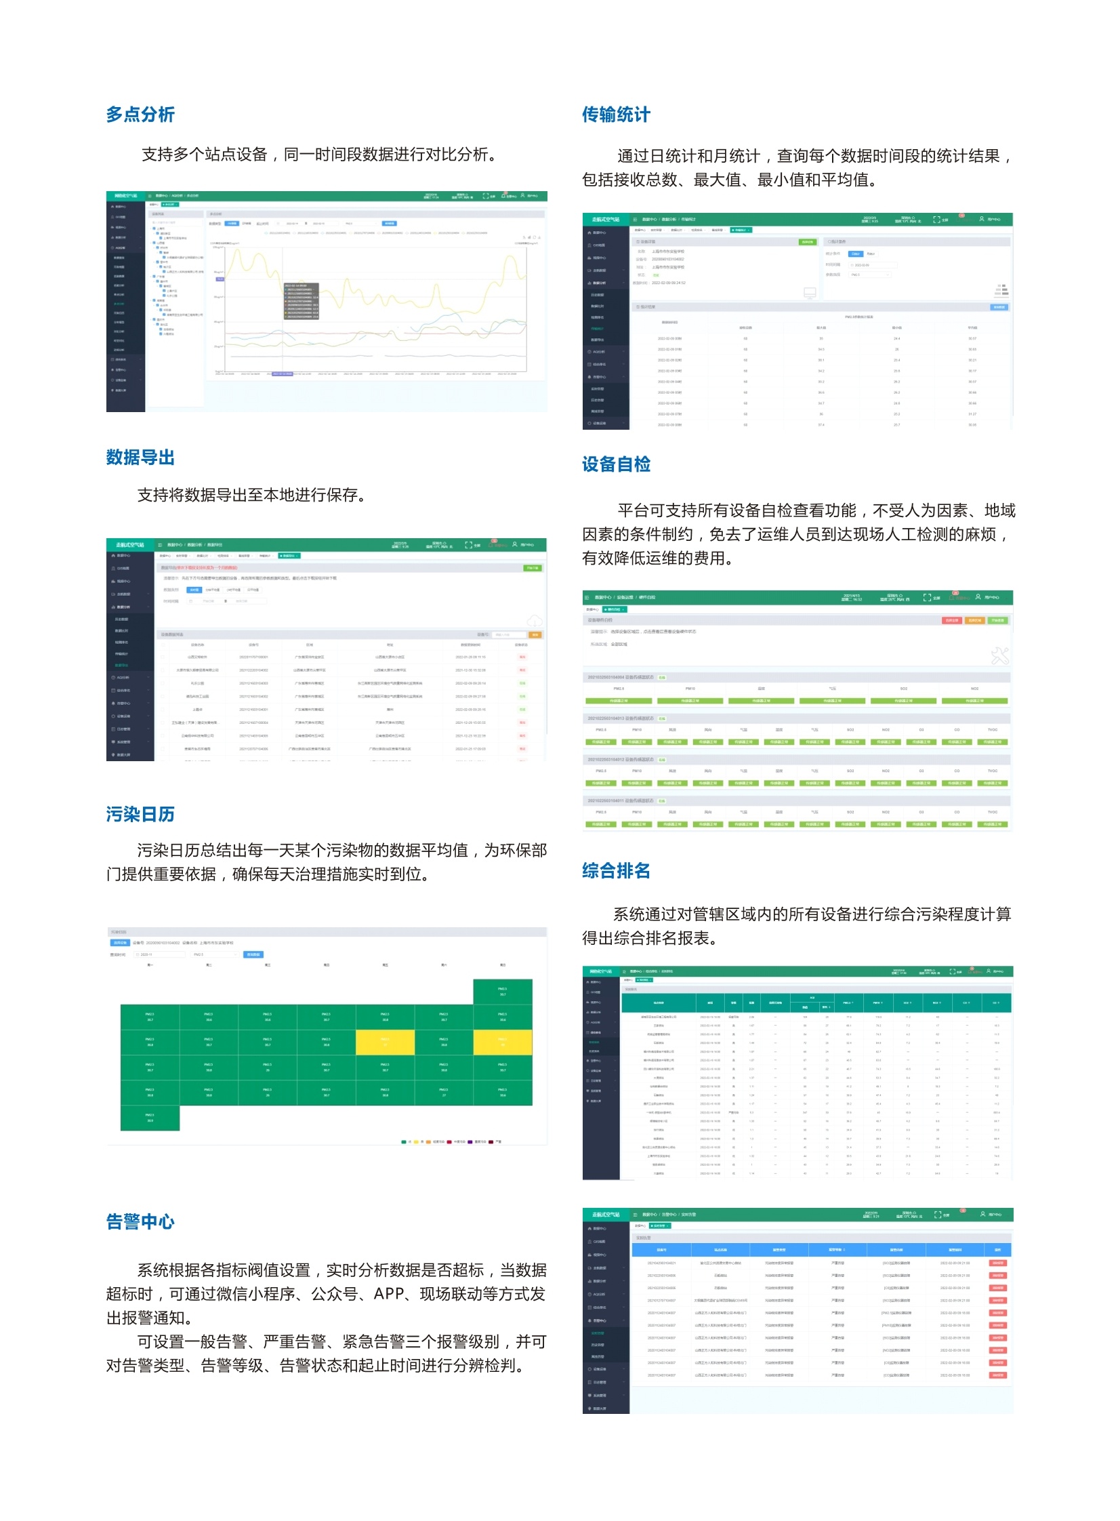Tick select-all checkbox in 数据导出 table header
Screen dimensions: 1120x1521
[163, 645]
